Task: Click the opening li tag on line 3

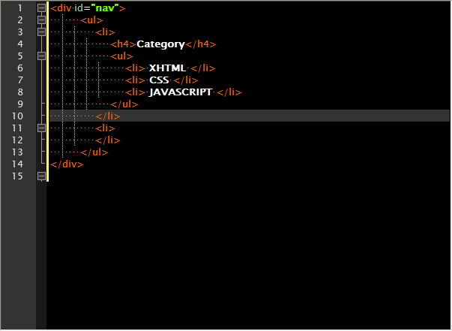Action: tap(105, 32)
